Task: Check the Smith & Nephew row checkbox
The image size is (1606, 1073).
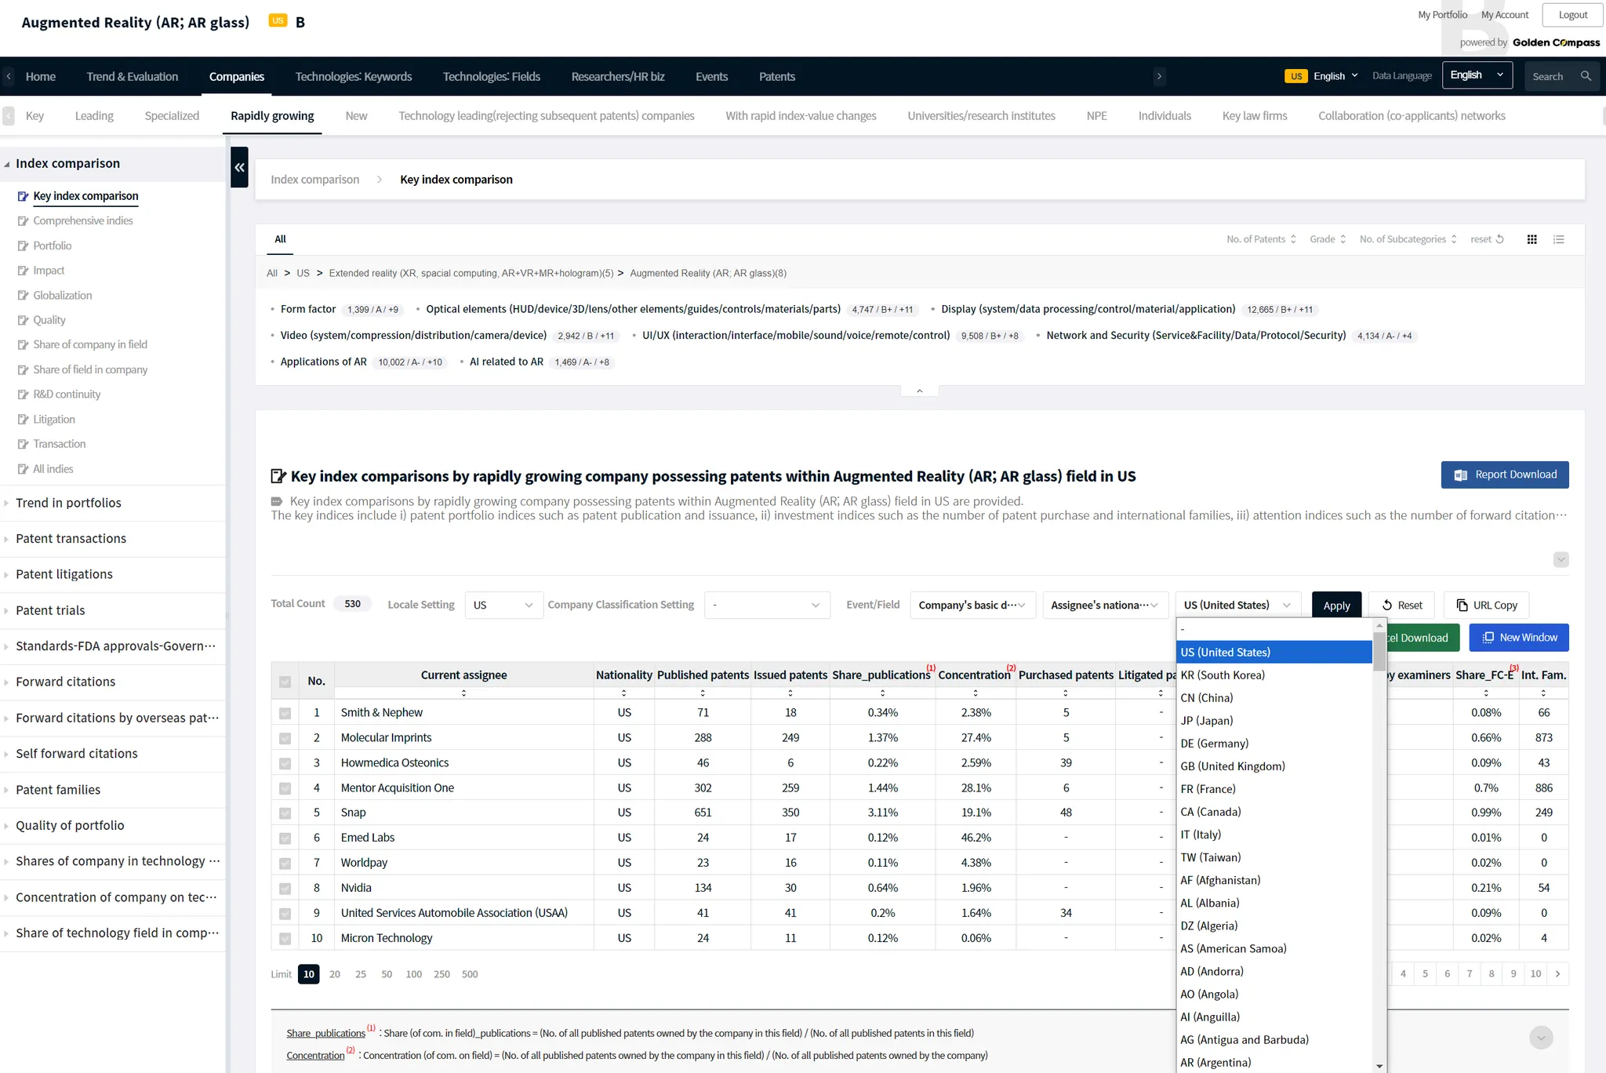Action: click(285, 713)
